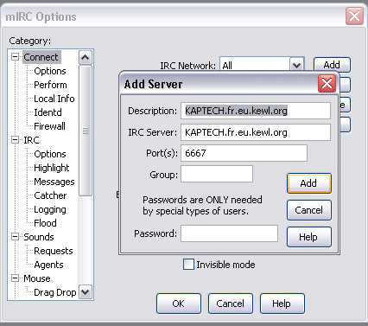368x326 pixels.
Task: Click category list scroll up arrow
Action: tap(86, 58)
